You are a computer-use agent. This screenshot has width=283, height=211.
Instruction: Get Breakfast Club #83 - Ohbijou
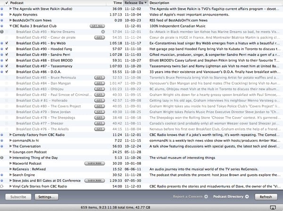[100, 89]
